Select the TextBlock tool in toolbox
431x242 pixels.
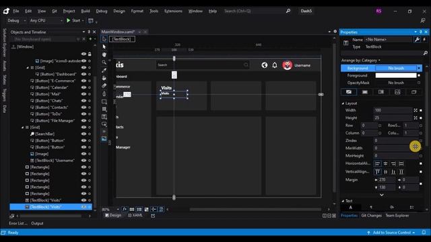pyautogui.click(x=104, y=117)
